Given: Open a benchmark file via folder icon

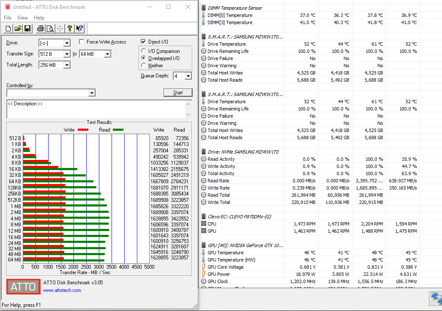Looking at the screenshot, I should (18, 28).
